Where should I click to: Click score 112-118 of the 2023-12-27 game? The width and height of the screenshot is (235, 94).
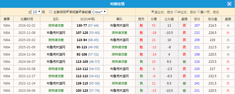[x=82, y=76]
